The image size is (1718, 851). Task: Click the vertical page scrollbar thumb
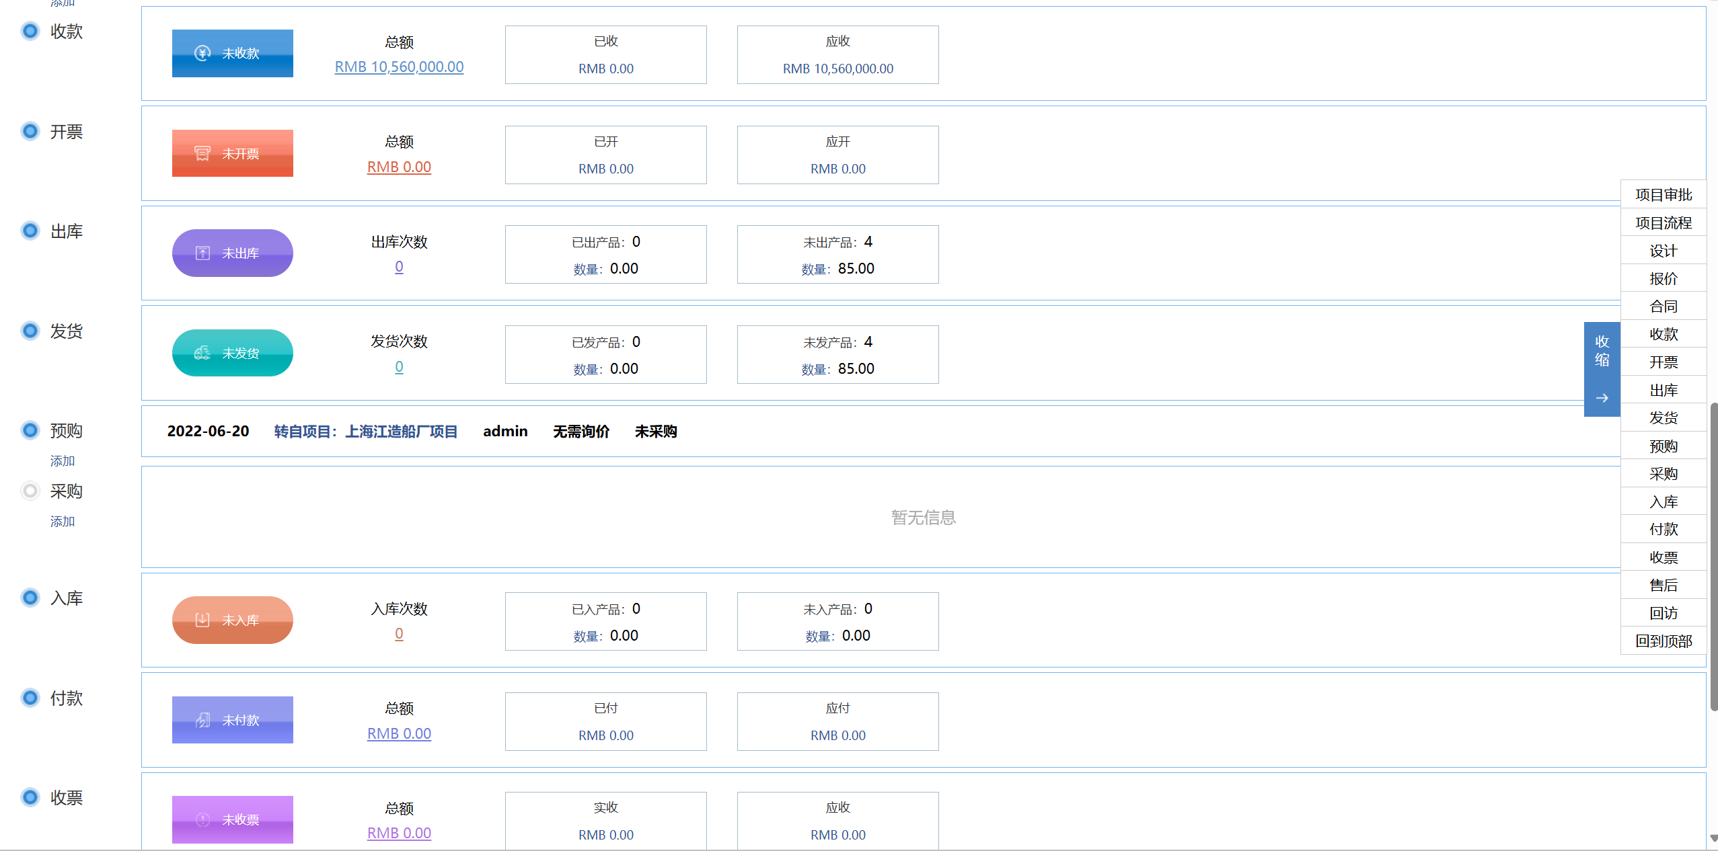point(1713,557)
